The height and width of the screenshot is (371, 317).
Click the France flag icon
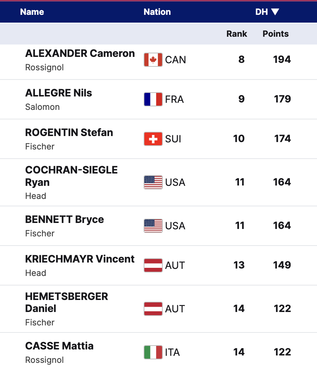coord(153,99)
